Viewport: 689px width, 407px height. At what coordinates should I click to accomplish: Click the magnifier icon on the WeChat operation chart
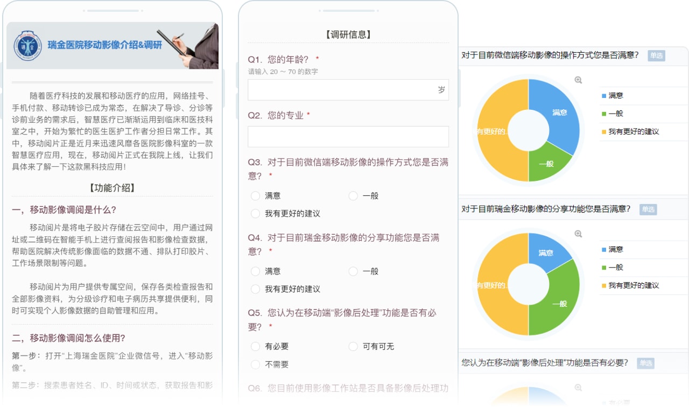(x=578, y=80)
